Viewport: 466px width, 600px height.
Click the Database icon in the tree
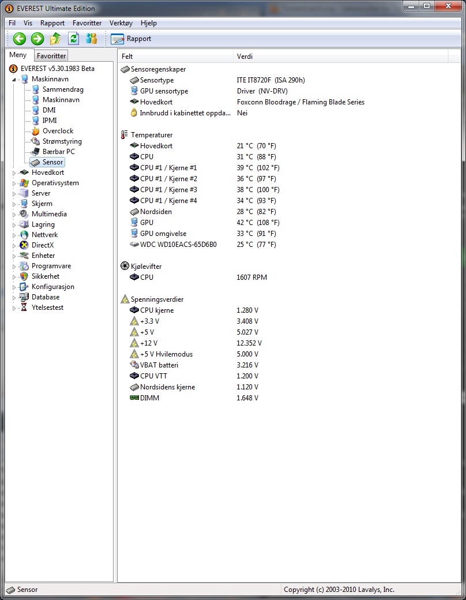24,297
